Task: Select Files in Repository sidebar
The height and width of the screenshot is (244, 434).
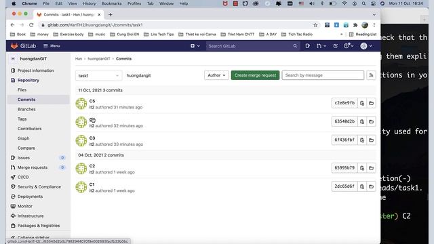Action: tap(22, 90)
